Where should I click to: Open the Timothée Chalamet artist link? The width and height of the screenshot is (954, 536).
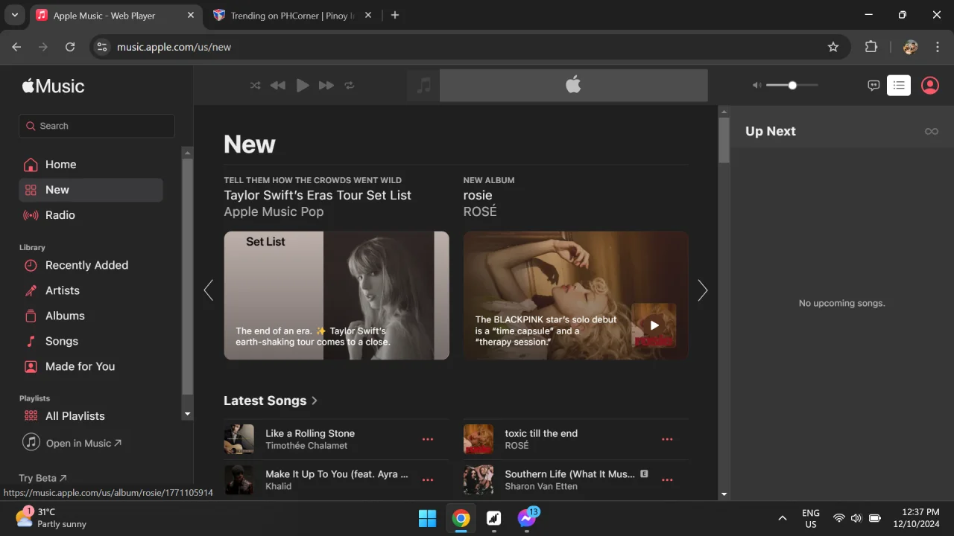pyautogui.click(x=306, y=446)
